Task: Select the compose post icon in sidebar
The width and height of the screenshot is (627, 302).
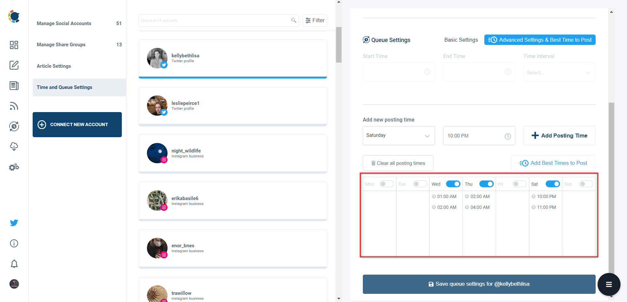Action: (14, 65)
